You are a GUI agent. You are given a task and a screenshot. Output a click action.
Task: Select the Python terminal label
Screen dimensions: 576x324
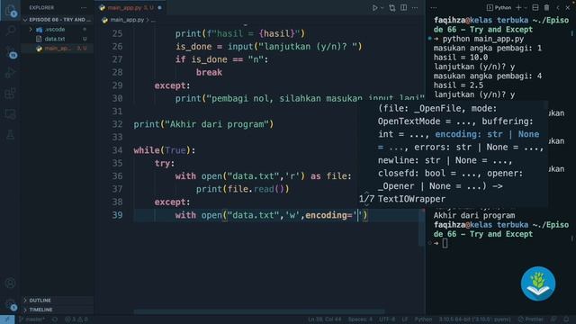[499, 8]
